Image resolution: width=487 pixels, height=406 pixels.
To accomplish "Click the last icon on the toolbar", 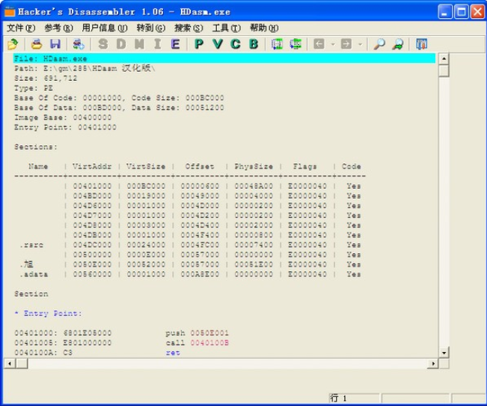I will 421,44.
